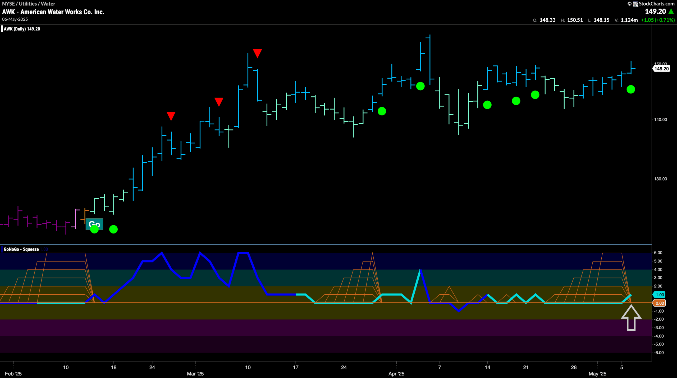The width and height of the screenshot is (677, 378).
Task: Click the Low value 148.15
Action: (x=601, y=20)
